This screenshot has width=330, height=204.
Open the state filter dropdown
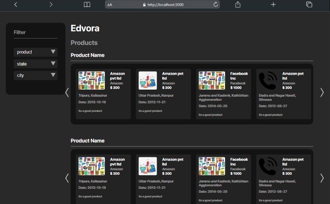(36, 64)
